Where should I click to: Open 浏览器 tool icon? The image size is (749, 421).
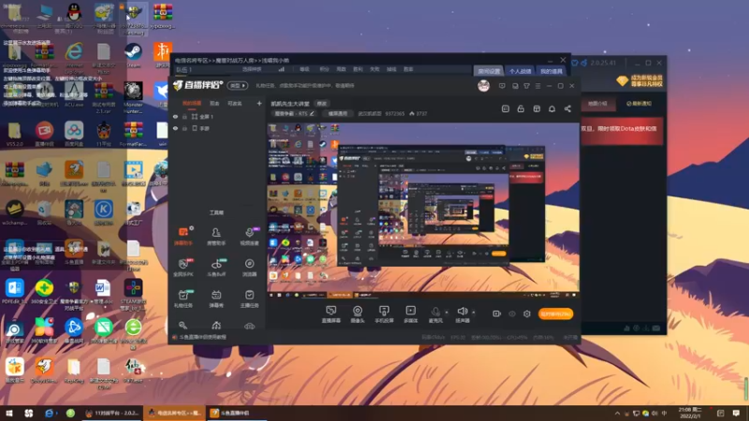pos(249,268)
